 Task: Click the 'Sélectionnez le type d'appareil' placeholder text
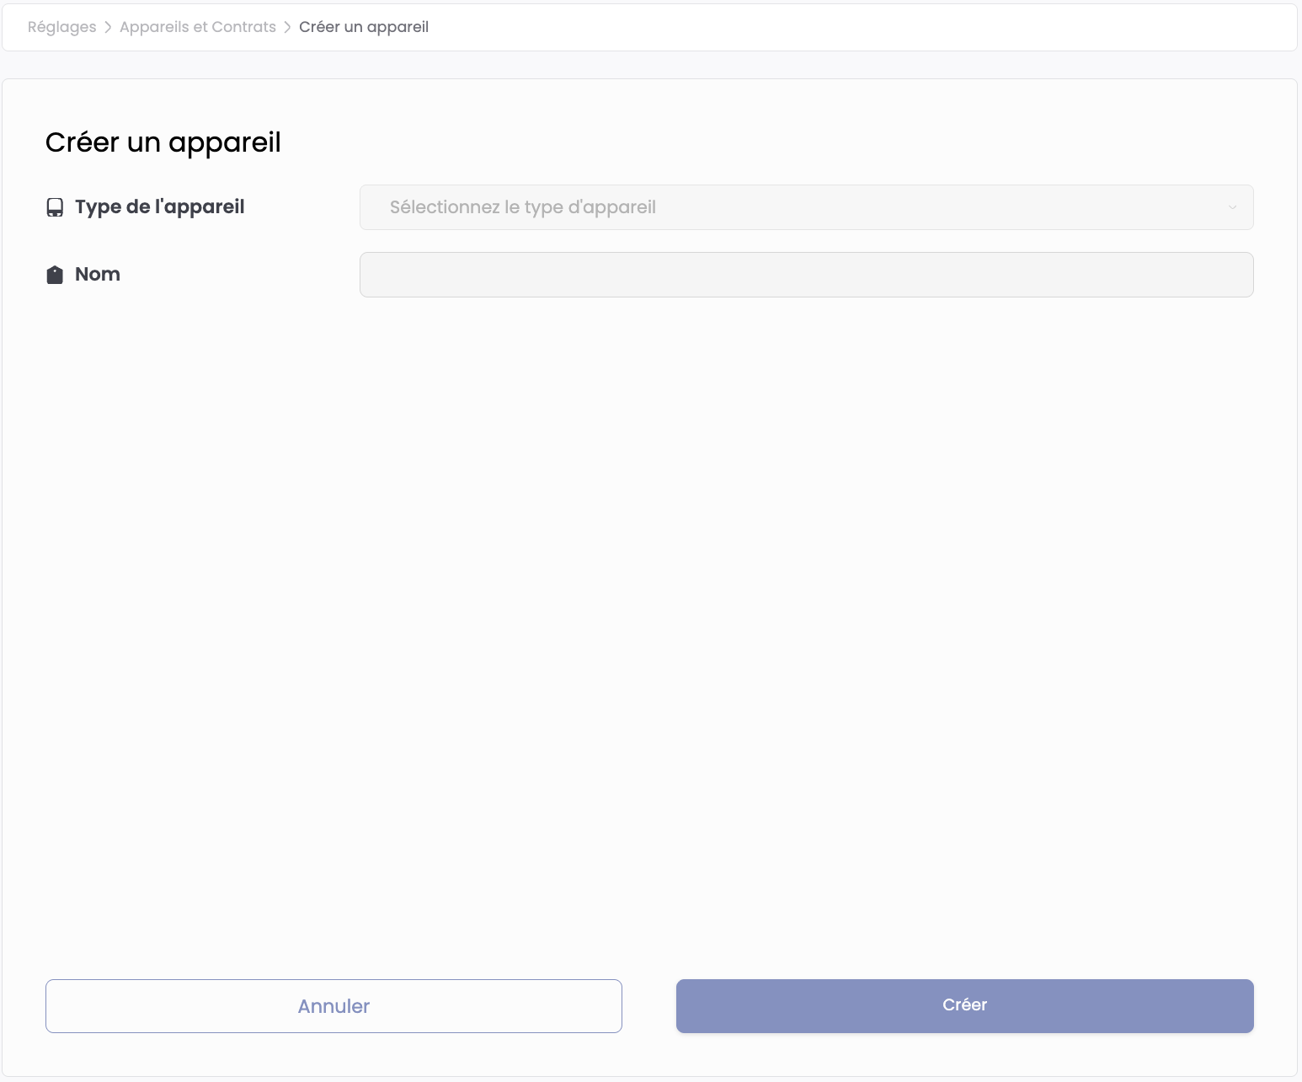[x=522, y=207]
